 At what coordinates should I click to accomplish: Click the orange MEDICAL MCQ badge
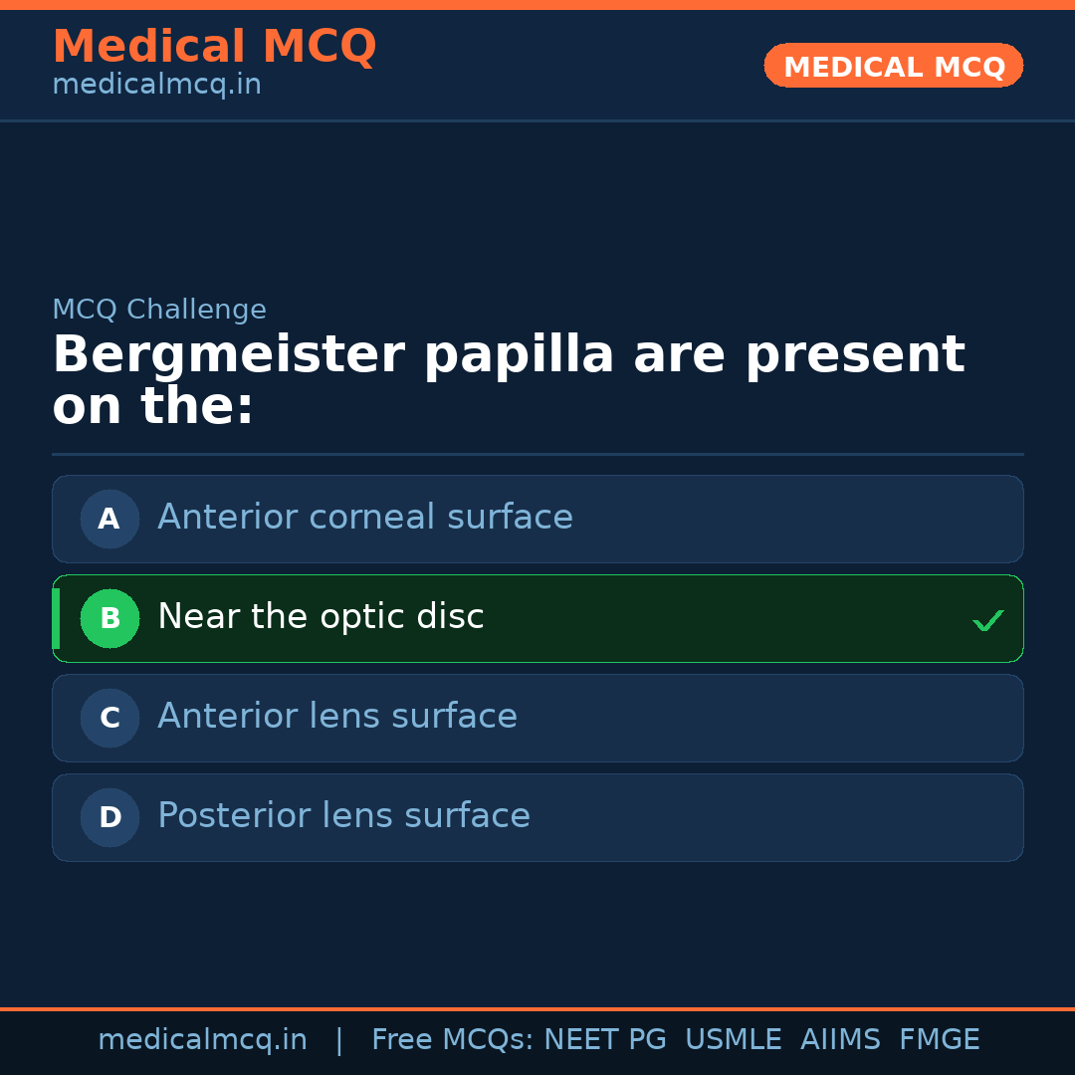click(x=893, y=66)
